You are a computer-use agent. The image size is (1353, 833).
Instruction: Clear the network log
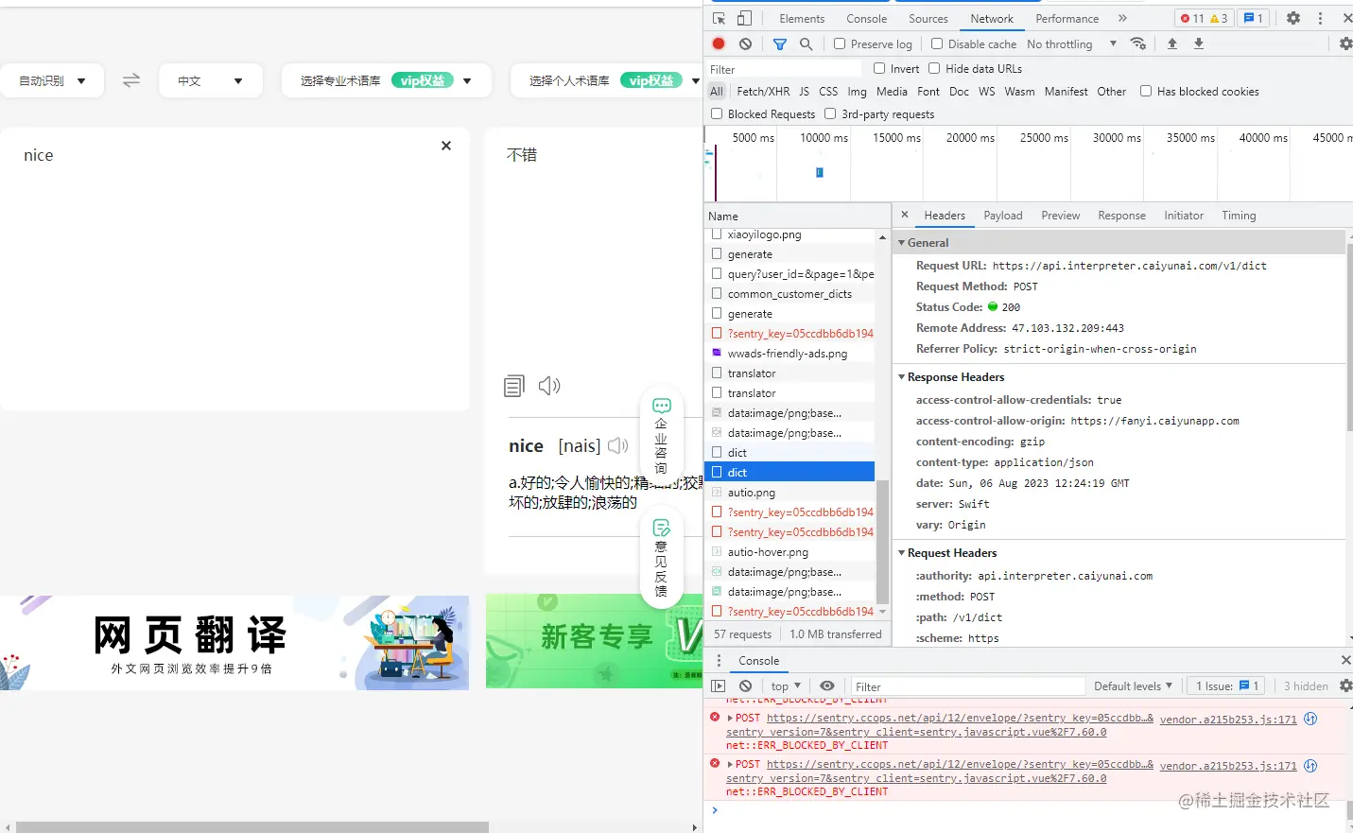click(746, 43)
